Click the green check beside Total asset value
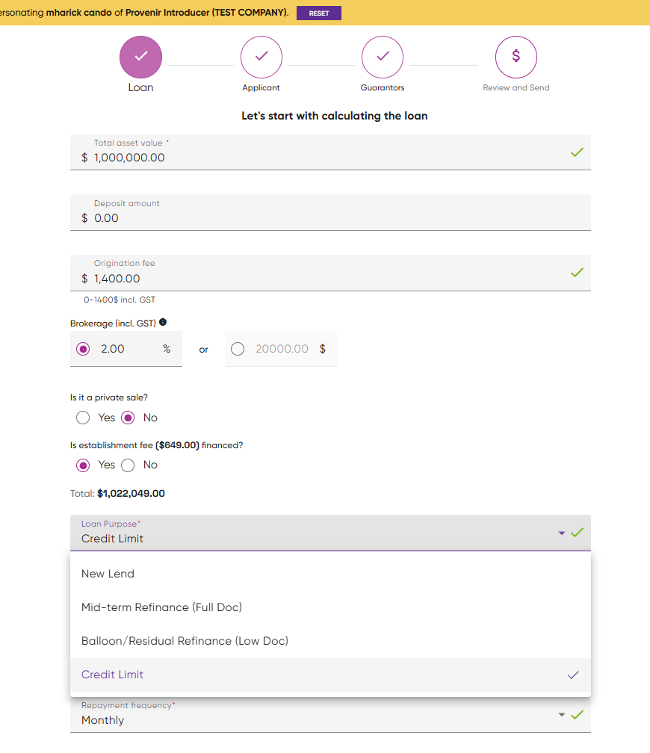This screenshot has width=650, height=753. 577,152
